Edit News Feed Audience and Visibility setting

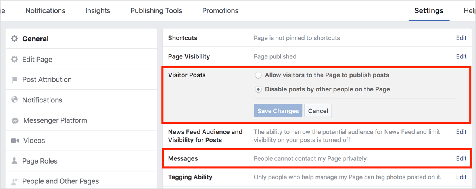461,132
